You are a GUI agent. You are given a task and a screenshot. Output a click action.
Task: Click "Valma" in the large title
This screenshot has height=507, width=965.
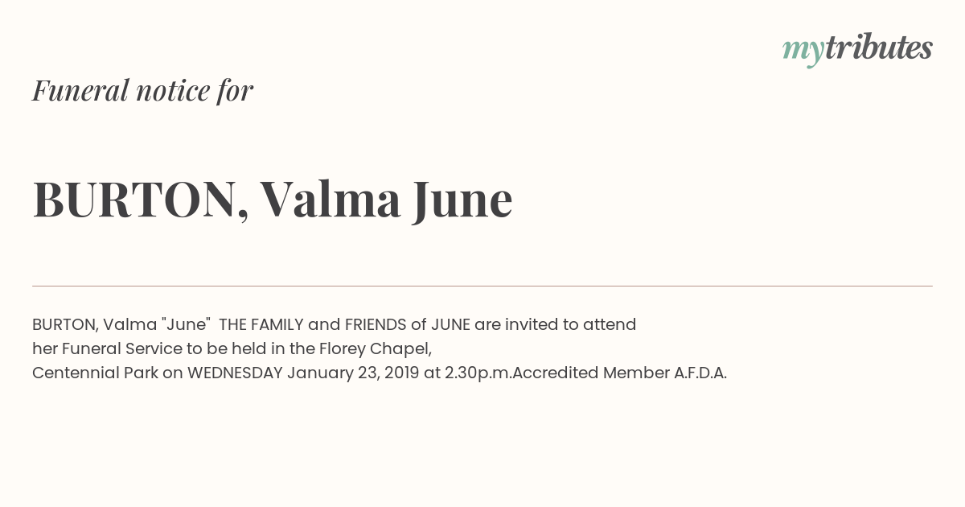coord(330,200)
